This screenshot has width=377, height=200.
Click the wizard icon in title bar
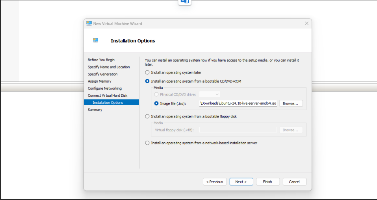pos(89,24)
